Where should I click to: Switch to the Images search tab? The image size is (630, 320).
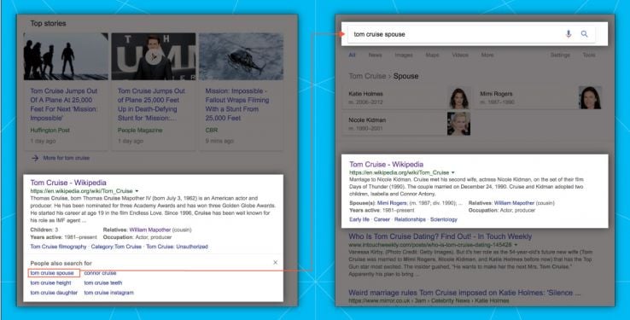[404, 55]
